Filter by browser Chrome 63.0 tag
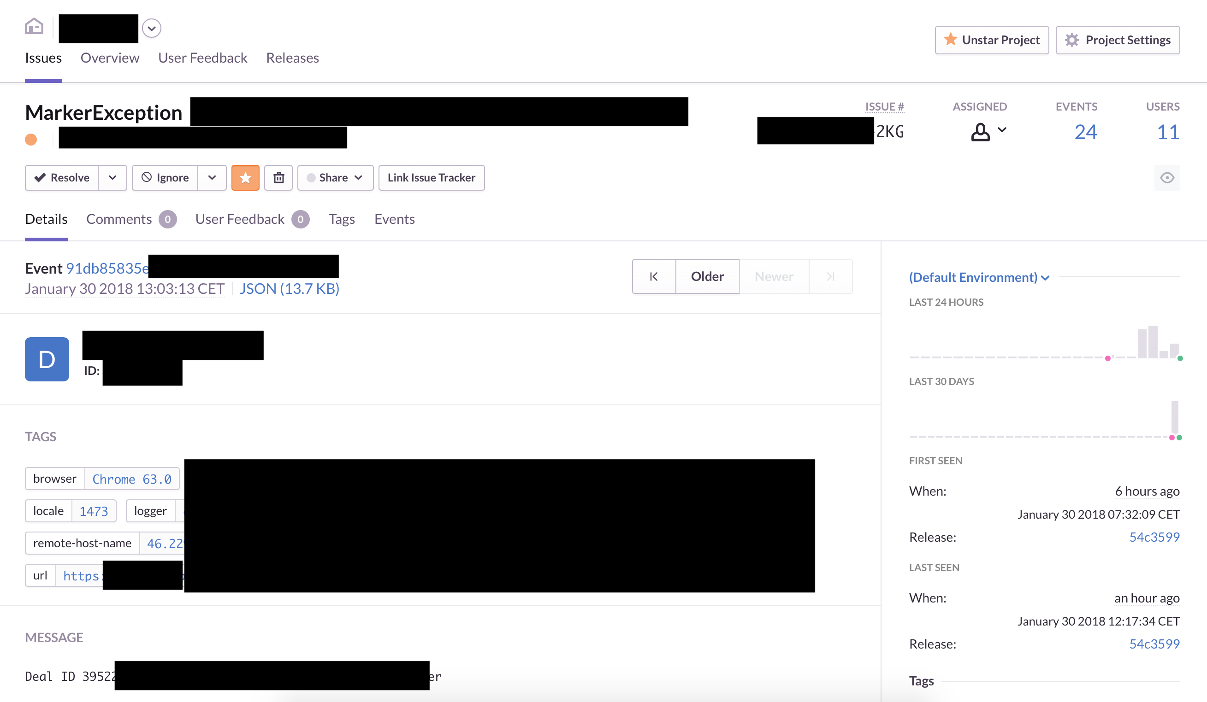This screenshot has width=1207, height=702. pos(132,479)
